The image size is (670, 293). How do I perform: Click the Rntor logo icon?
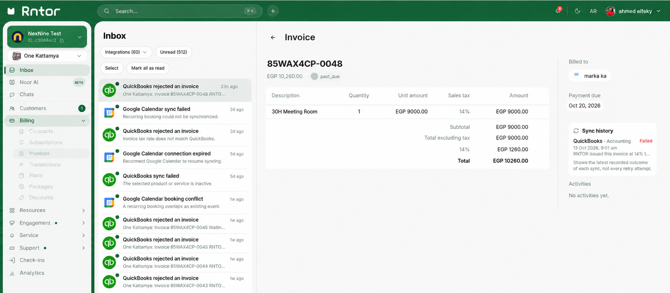11,11
